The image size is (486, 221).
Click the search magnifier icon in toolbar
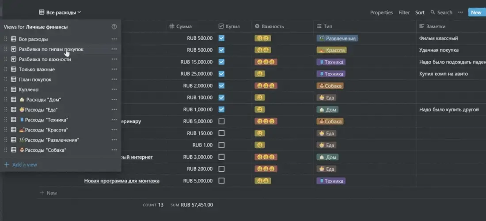(433, 12)
